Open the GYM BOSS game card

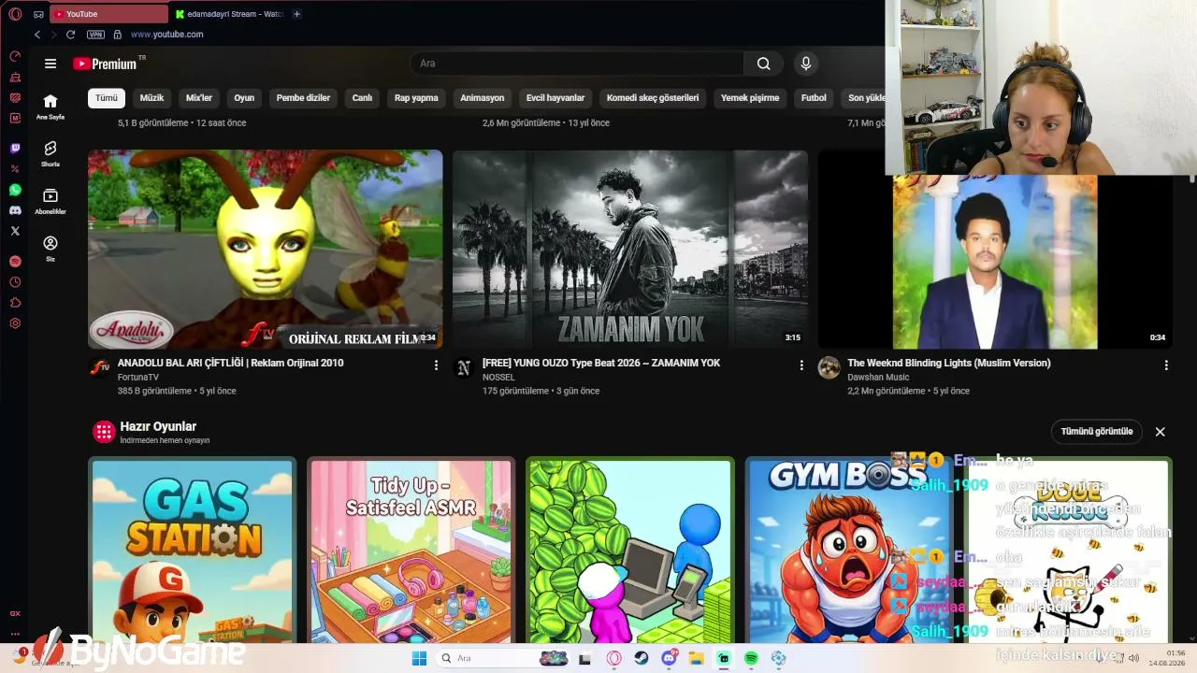click(x=849, y=550)
